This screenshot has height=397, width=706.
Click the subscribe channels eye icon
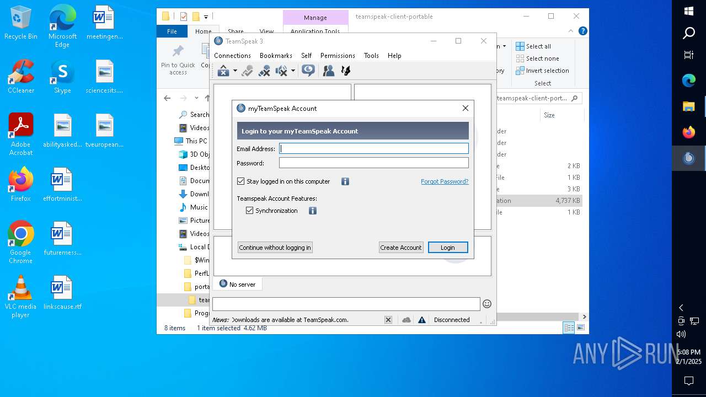pyautogui.click(x=308, y=71)
